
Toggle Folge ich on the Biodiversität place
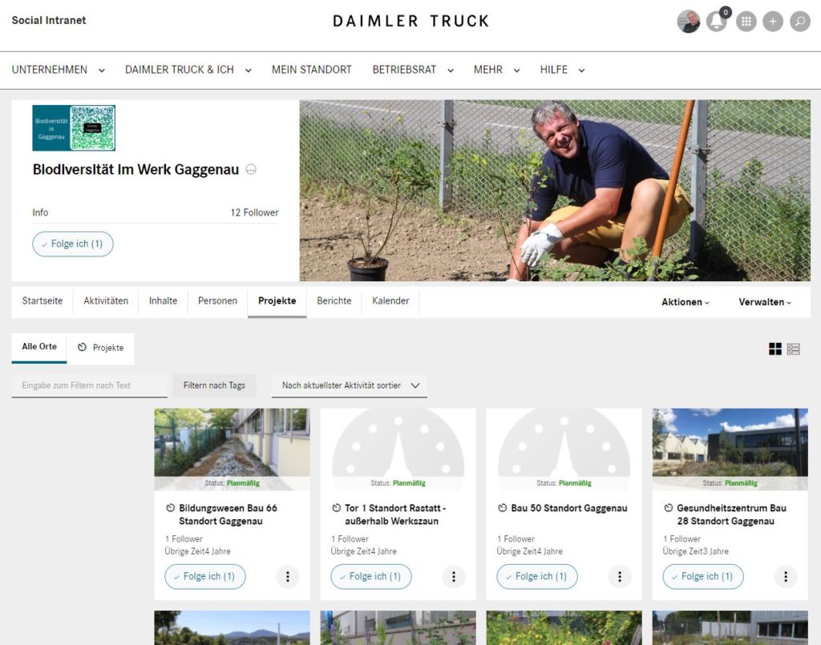[73, 244]
